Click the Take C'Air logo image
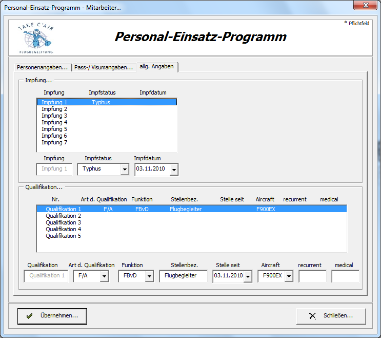Viewport: 381px width, 338px height. pyautogui.click(x=35, y=37)
